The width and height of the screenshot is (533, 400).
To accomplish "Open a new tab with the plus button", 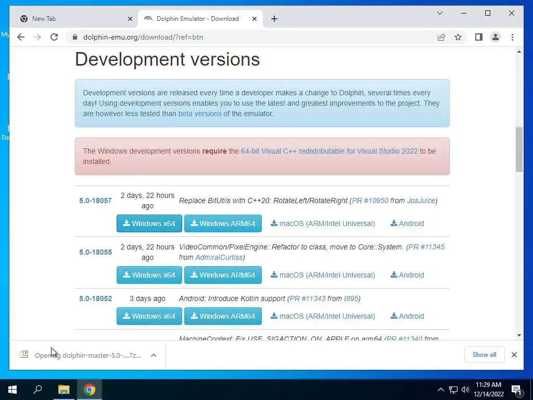I will click(x=274, y=19).
